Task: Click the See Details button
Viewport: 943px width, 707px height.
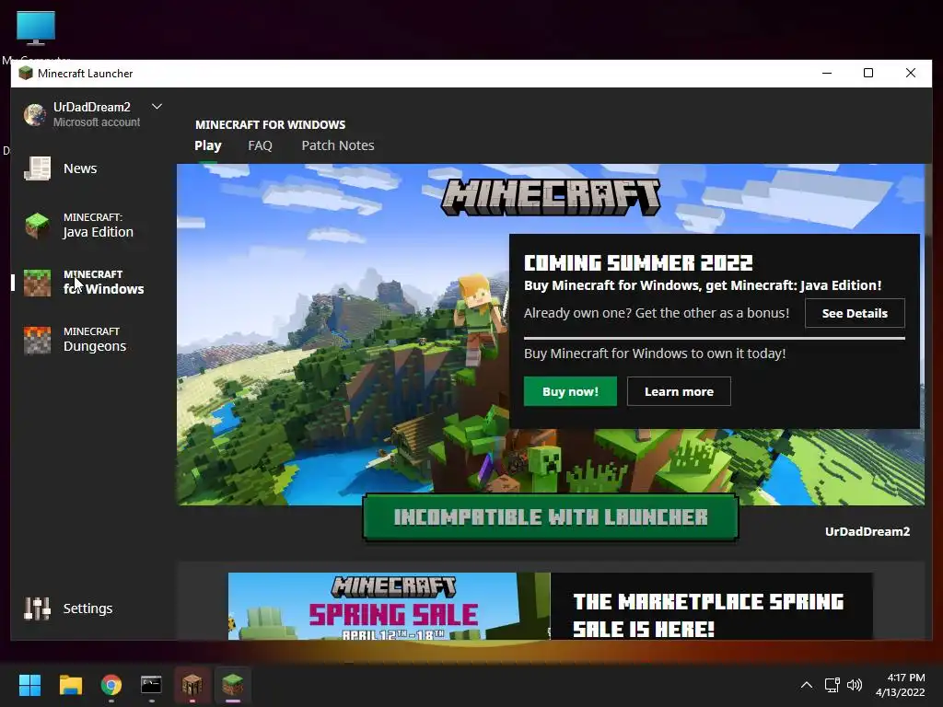Action: click(x=855, y=313)
